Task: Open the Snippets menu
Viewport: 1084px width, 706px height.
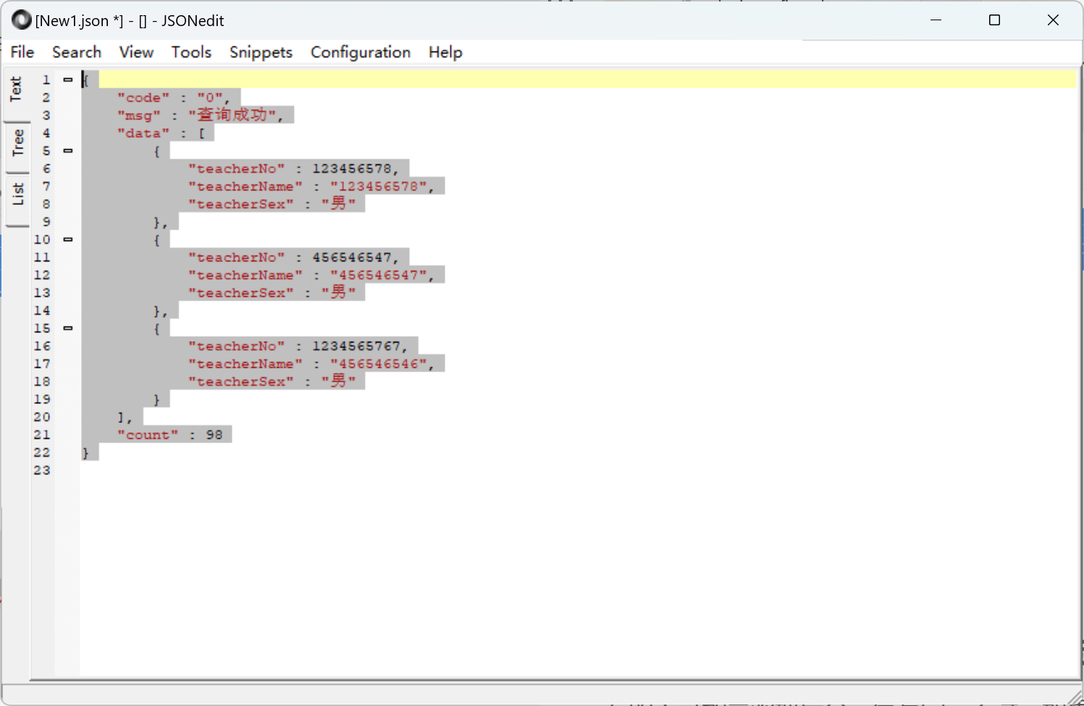Action: pos(261,52)
